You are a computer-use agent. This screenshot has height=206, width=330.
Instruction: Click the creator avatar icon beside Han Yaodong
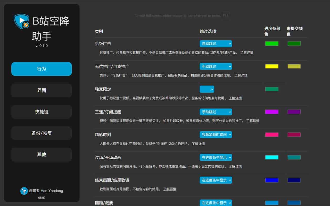[x=24, y=191]
